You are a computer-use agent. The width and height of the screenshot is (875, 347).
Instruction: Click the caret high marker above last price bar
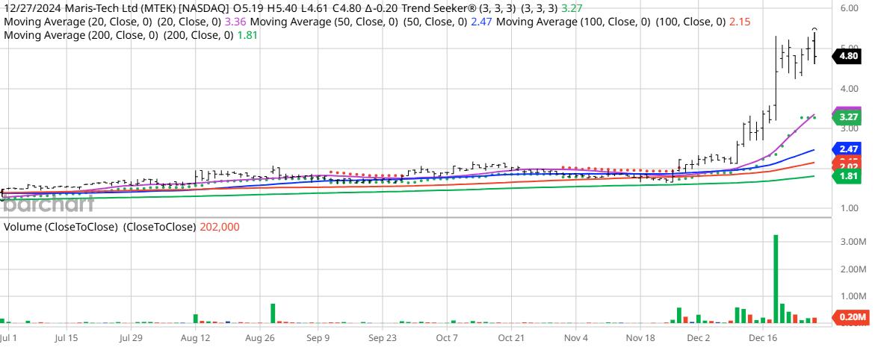(x=814, y=30)
